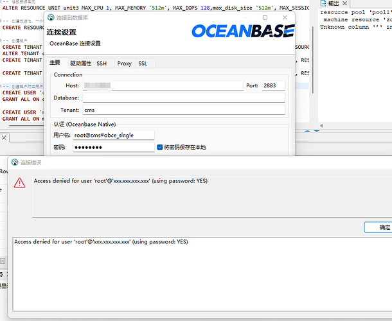
Task: Click the ALTER RESOURCE UNIT unit3 line
Action: click(156, 8)
